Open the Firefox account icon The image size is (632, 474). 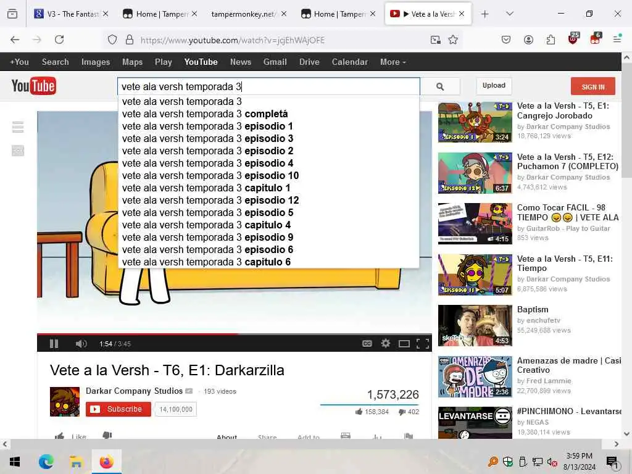pyautogui.click(x=528, y=39)
